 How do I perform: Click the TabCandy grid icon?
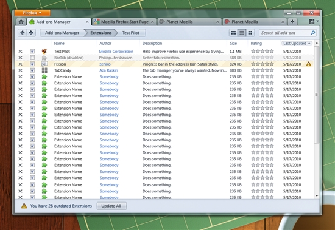point(44,70)
